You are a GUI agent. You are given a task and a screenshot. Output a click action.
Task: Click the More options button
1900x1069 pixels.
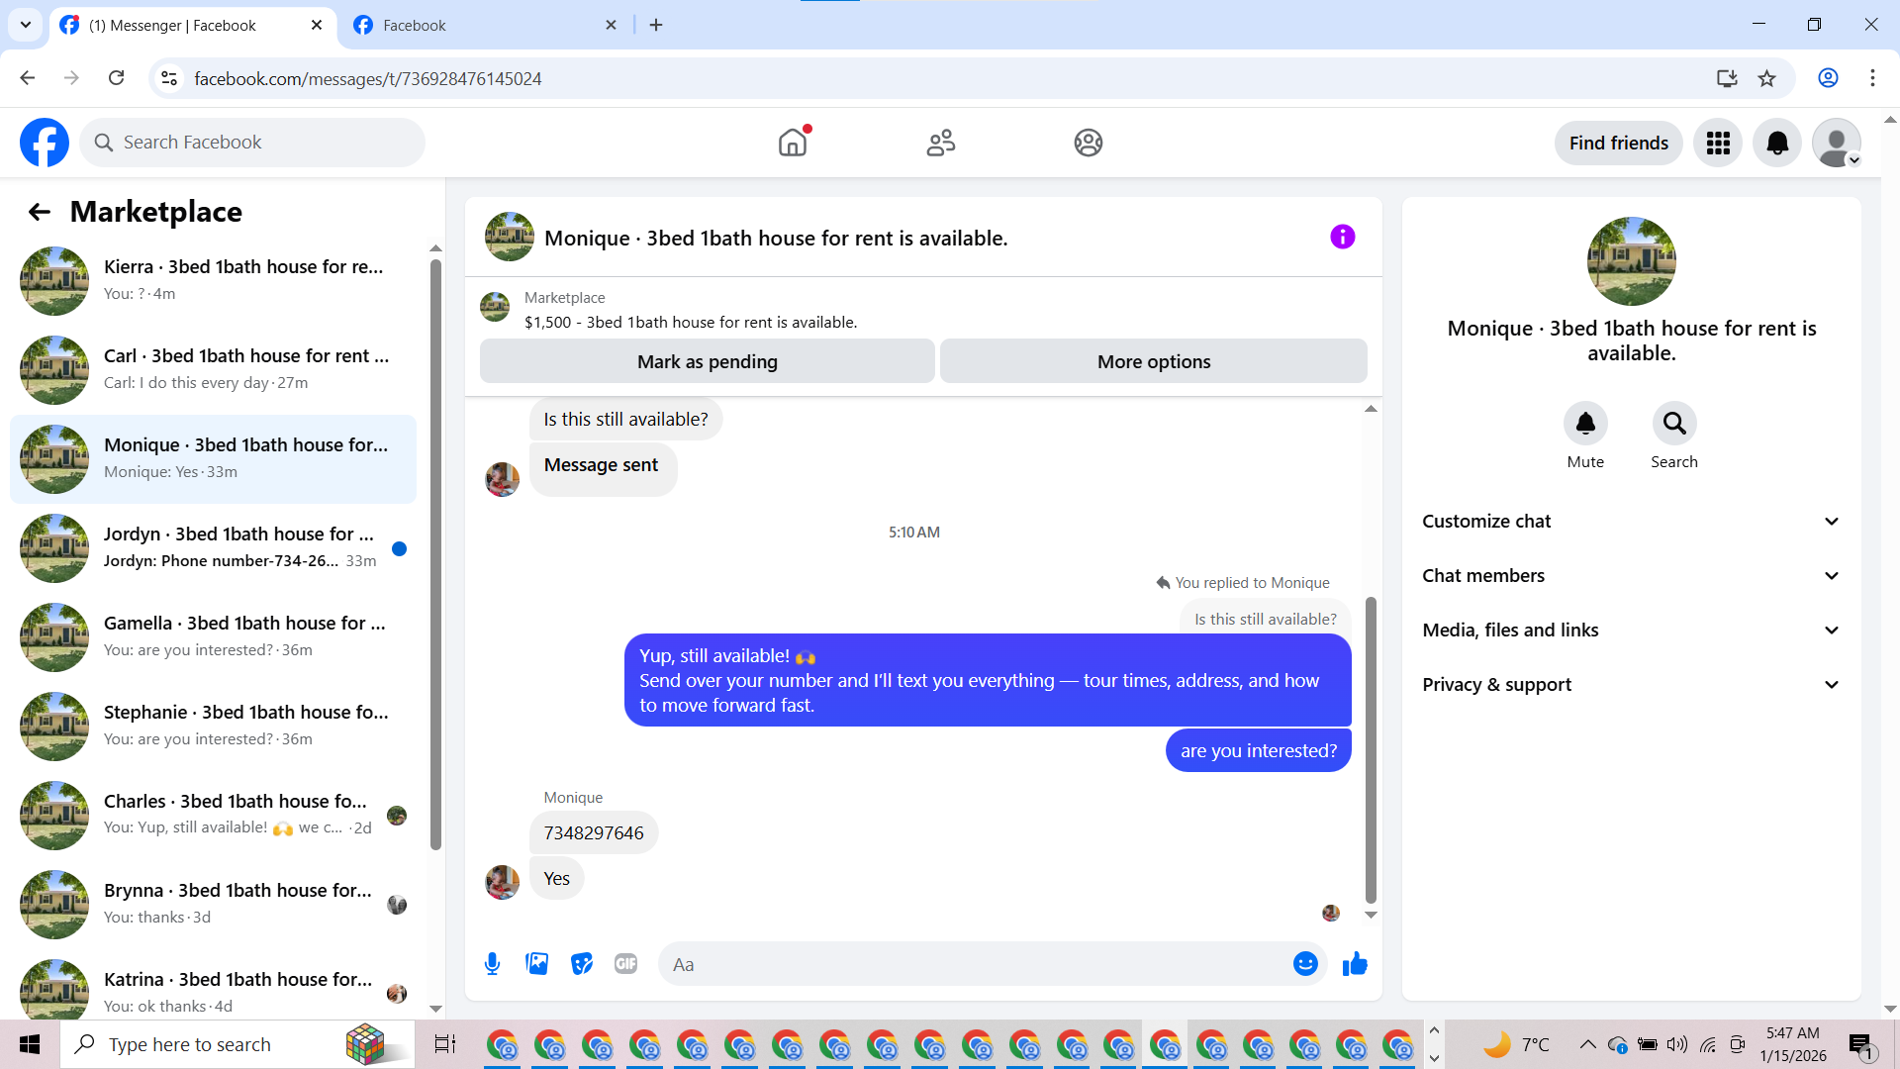tap(1153, 361)
